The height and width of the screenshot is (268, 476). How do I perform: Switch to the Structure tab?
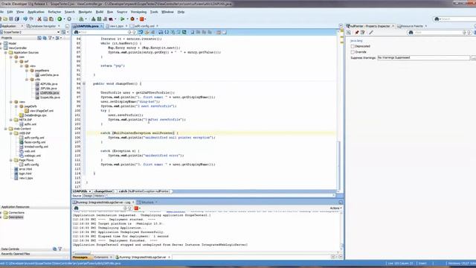(147, 202)
